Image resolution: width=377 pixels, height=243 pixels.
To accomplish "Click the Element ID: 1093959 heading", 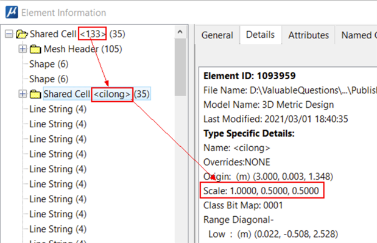I will coord(249,76).
